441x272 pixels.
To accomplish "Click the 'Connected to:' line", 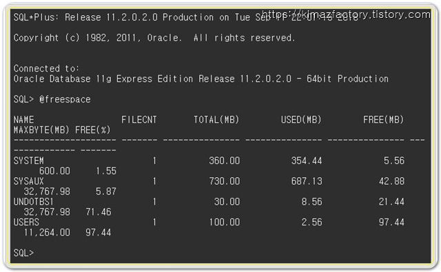I will [46, 69].
